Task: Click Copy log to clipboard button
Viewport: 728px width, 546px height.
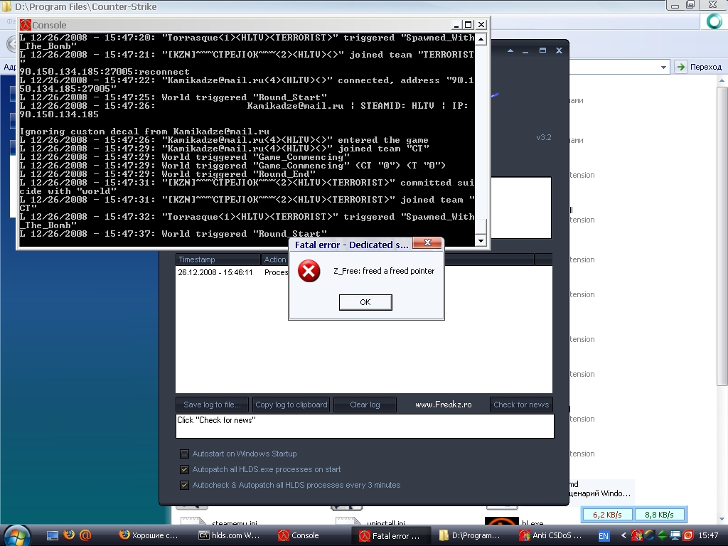Action: 291,405
